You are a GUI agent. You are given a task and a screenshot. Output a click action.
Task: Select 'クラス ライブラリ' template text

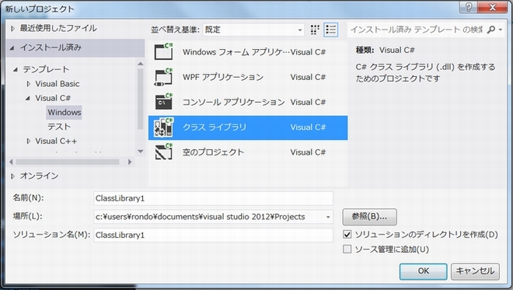point(215,128)
